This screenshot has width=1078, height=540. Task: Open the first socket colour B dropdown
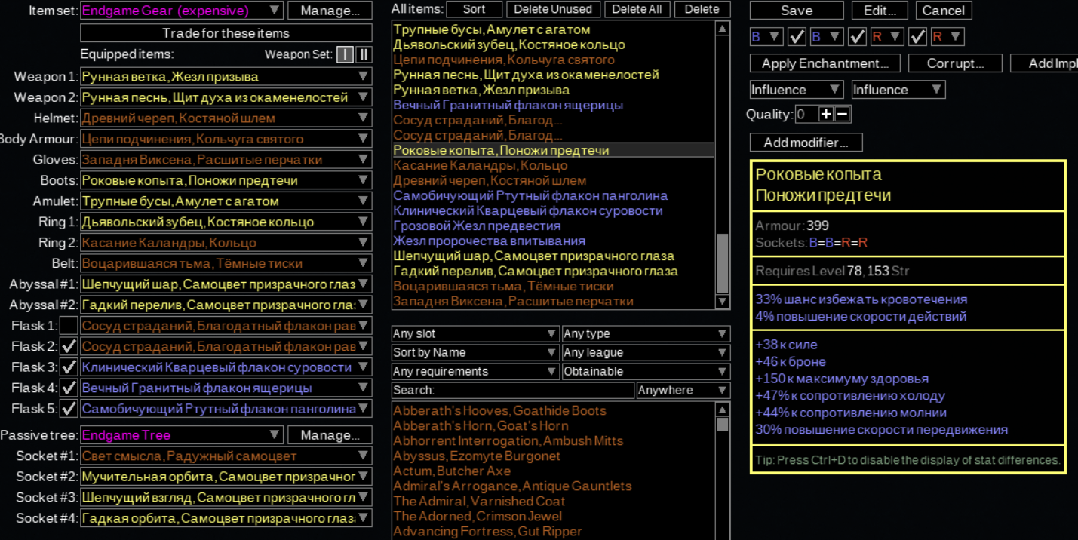tap(766, 36)
